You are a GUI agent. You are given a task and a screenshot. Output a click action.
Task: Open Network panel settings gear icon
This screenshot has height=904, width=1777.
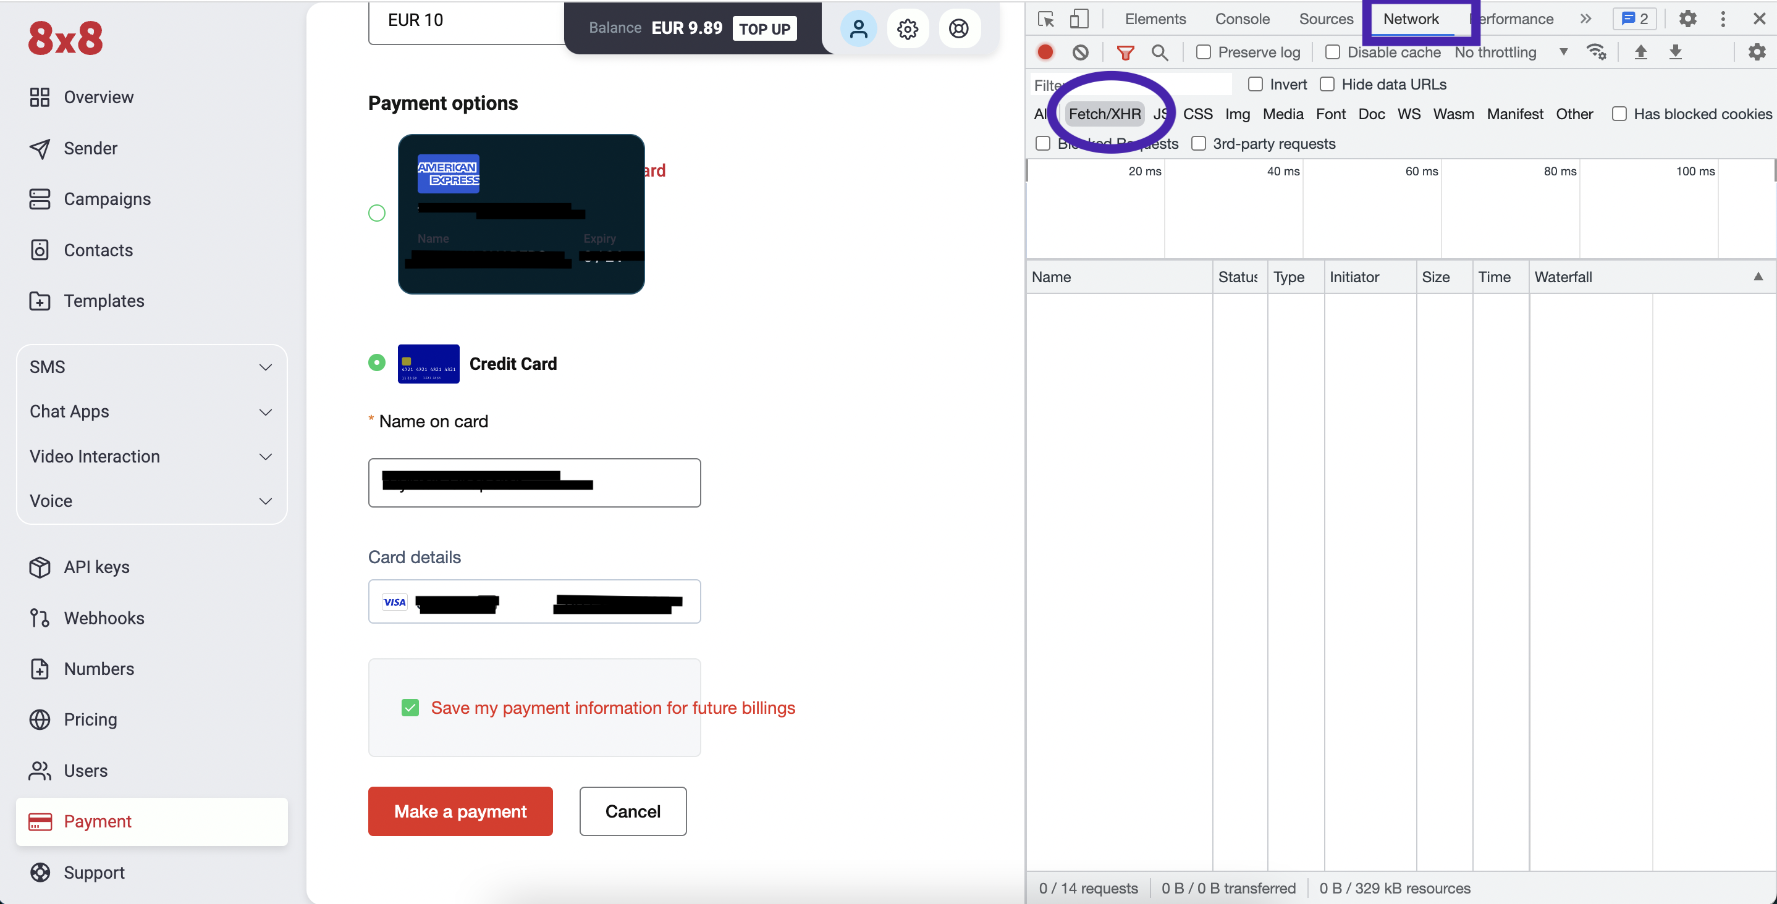coord(1757,52)
